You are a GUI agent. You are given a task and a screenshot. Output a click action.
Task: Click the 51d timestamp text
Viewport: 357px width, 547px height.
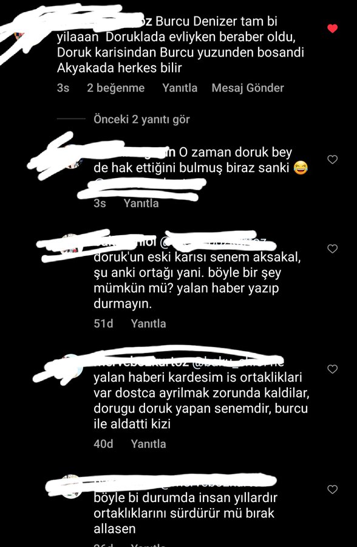pyautogui.click(x=103, y=324)
